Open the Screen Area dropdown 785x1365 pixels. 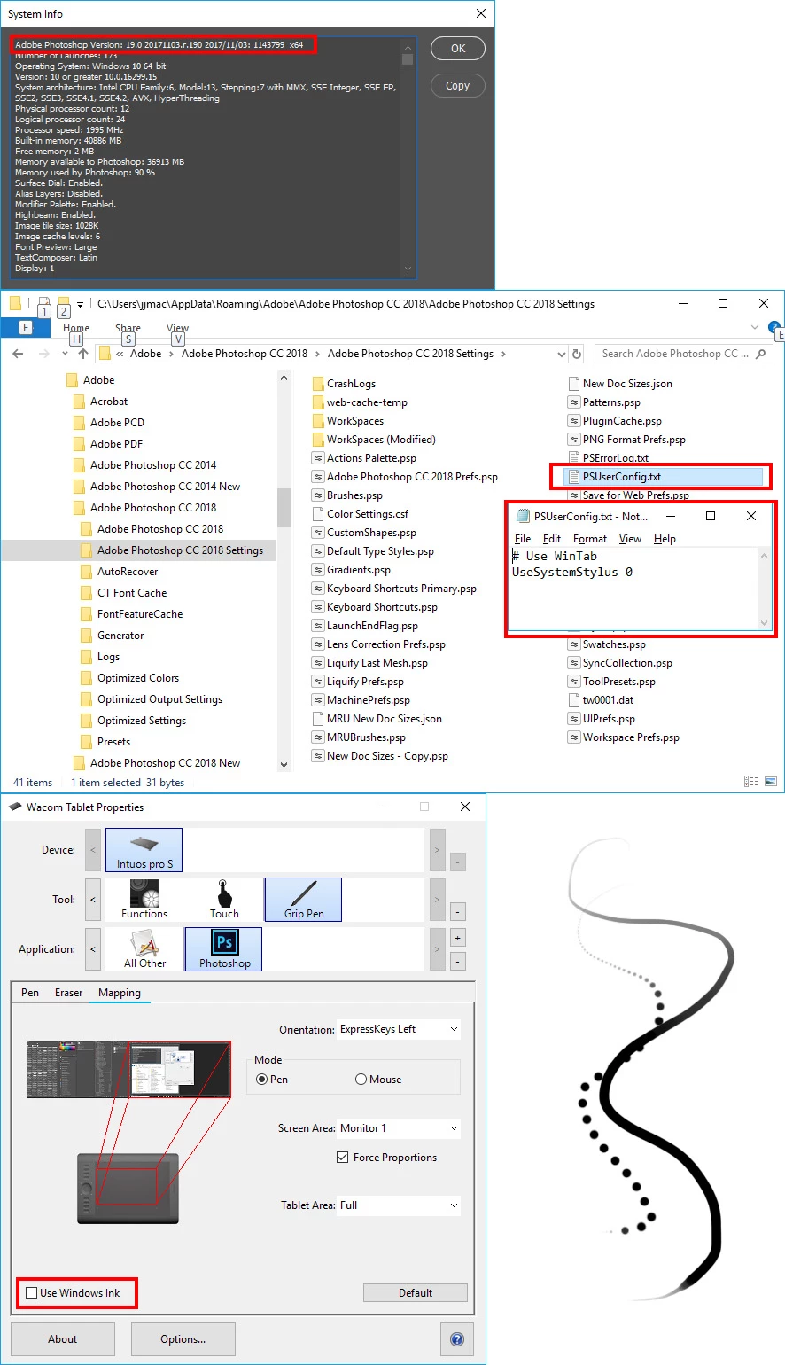click(400, 1128)
